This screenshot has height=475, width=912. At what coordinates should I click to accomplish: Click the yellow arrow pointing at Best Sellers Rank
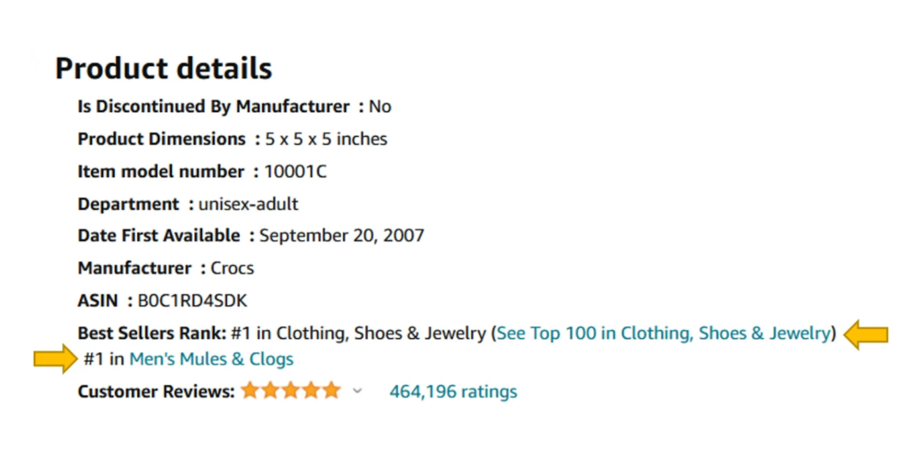pyautogui.click(x=866, y=334)
